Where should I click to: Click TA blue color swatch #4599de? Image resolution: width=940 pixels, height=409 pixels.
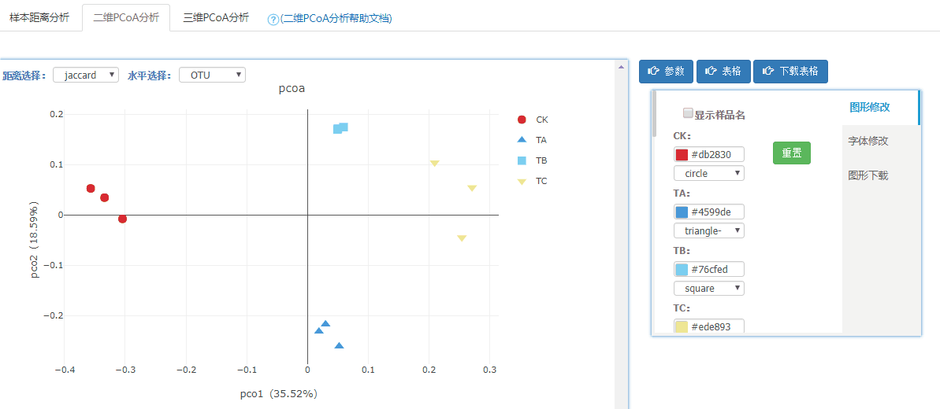pos(682,212)
